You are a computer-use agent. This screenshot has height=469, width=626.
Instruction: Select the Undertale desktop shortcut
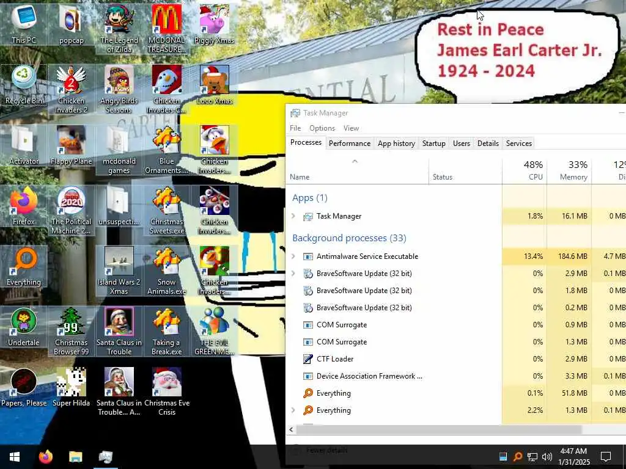[24, 327]
